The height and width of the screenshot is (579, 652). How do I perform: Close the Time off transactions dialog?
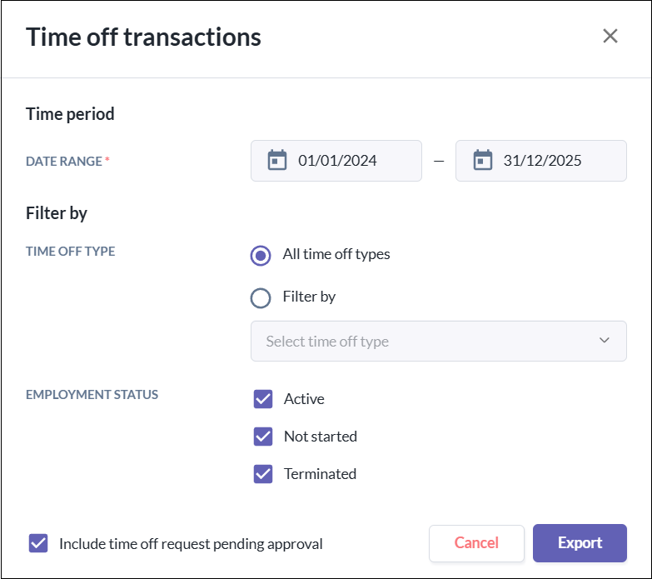610,36
